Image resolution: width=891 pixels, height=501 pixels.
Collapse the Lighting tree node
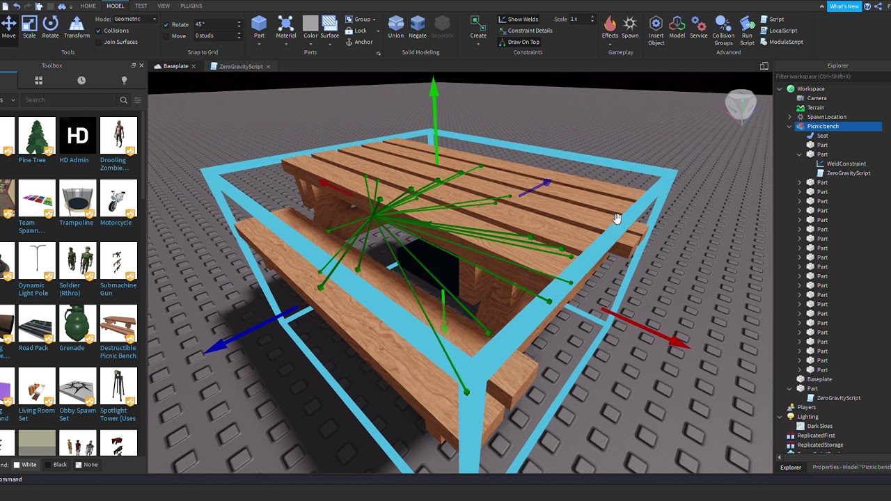[780, 417]
